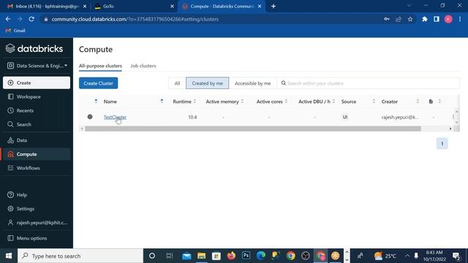The height and width of the screenshot is (263, 468).
Task: Open the Gmail bookmark
Action: 15,31
